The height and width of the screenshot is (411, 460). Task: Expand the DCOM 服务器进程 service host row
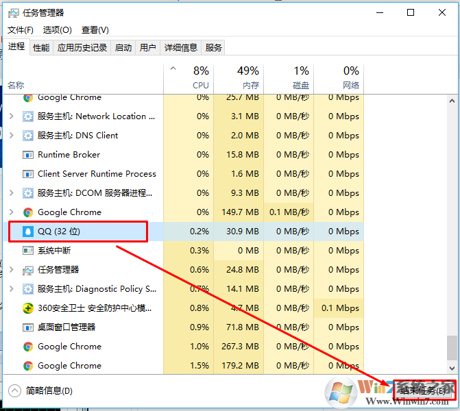[11, 193]
